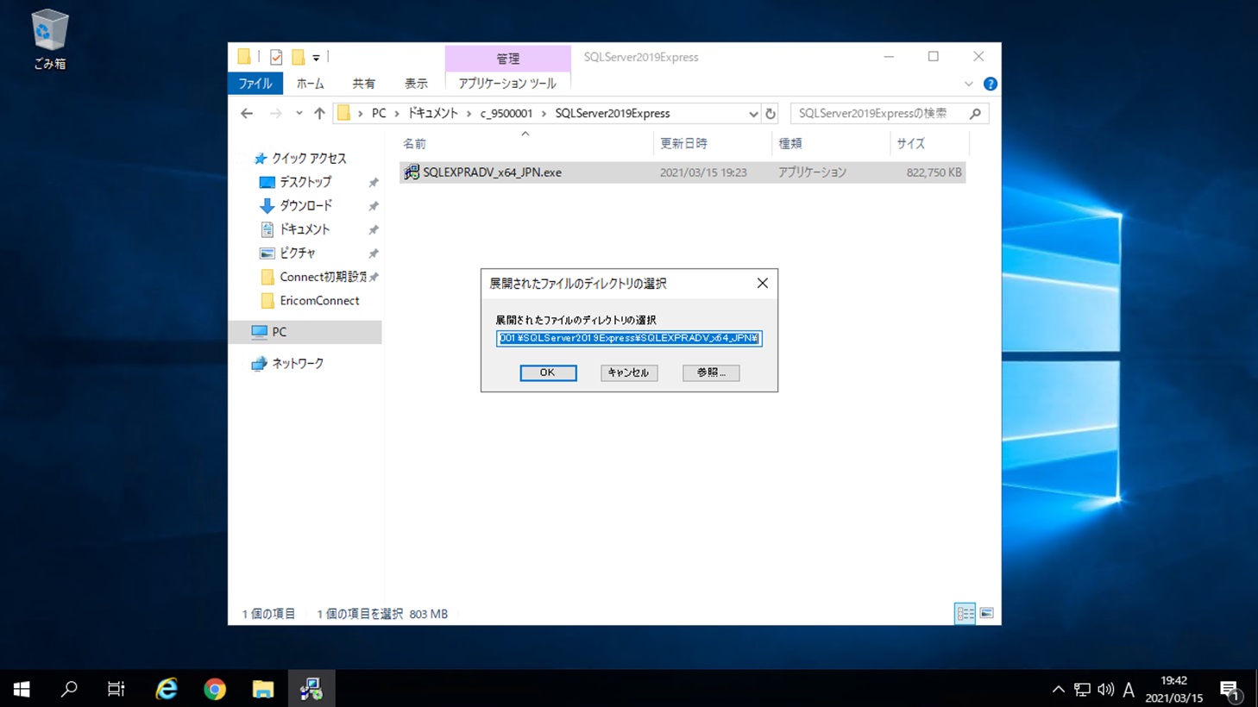Click the Task View taskbar icon
Screen dimensions: 1258x707
(x=116, y=689)
